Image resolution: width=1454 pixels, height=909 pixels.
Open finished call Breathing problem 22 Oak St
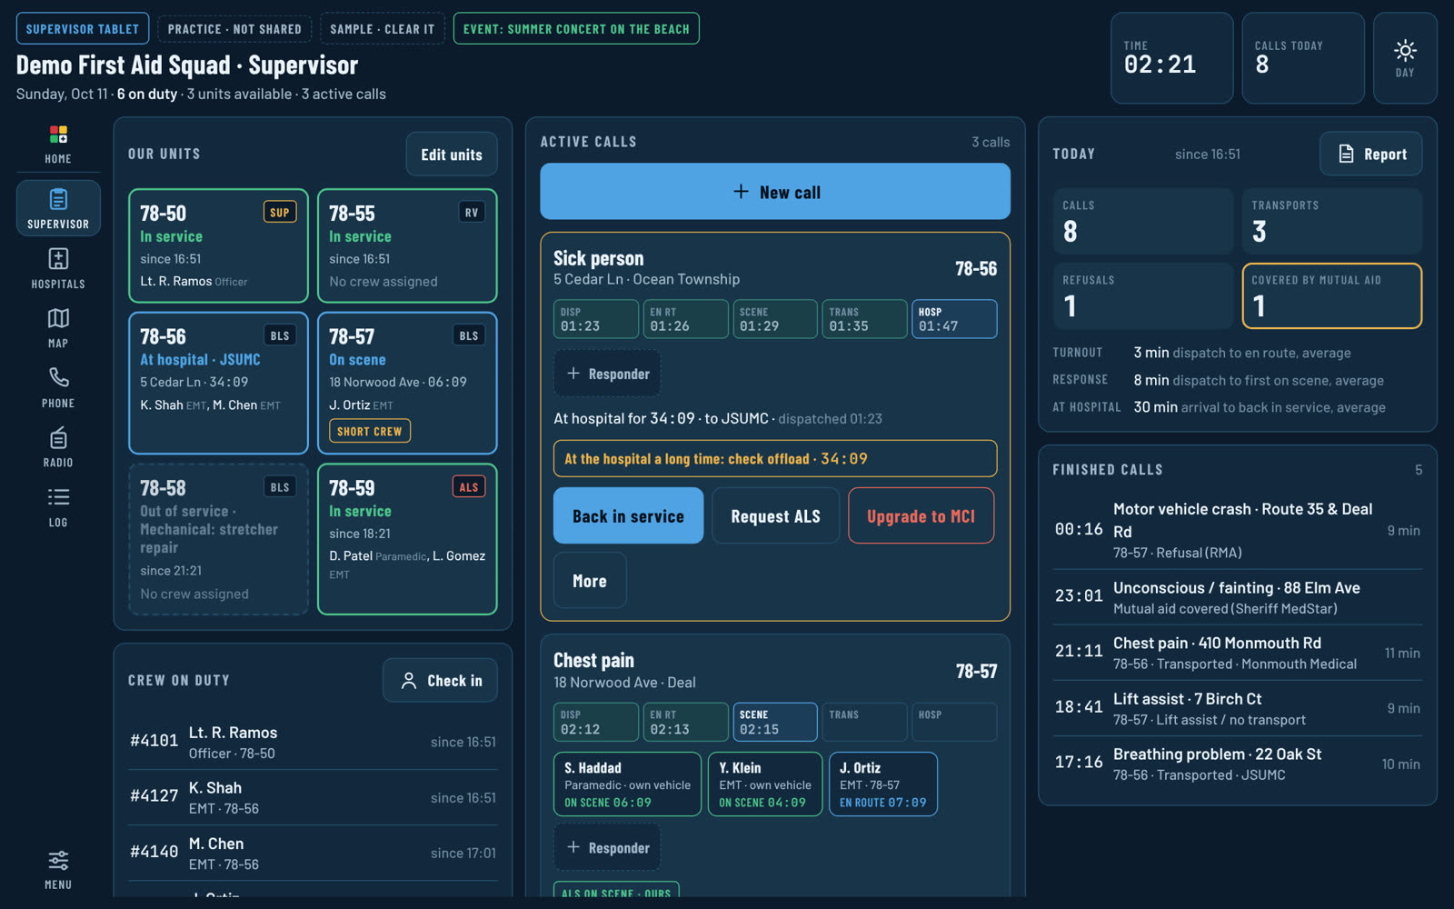pyautogui.click(x=1237, y=764)
